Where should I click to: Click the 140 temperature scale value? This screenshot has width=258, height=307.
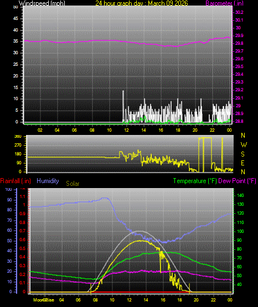point(240,195)
